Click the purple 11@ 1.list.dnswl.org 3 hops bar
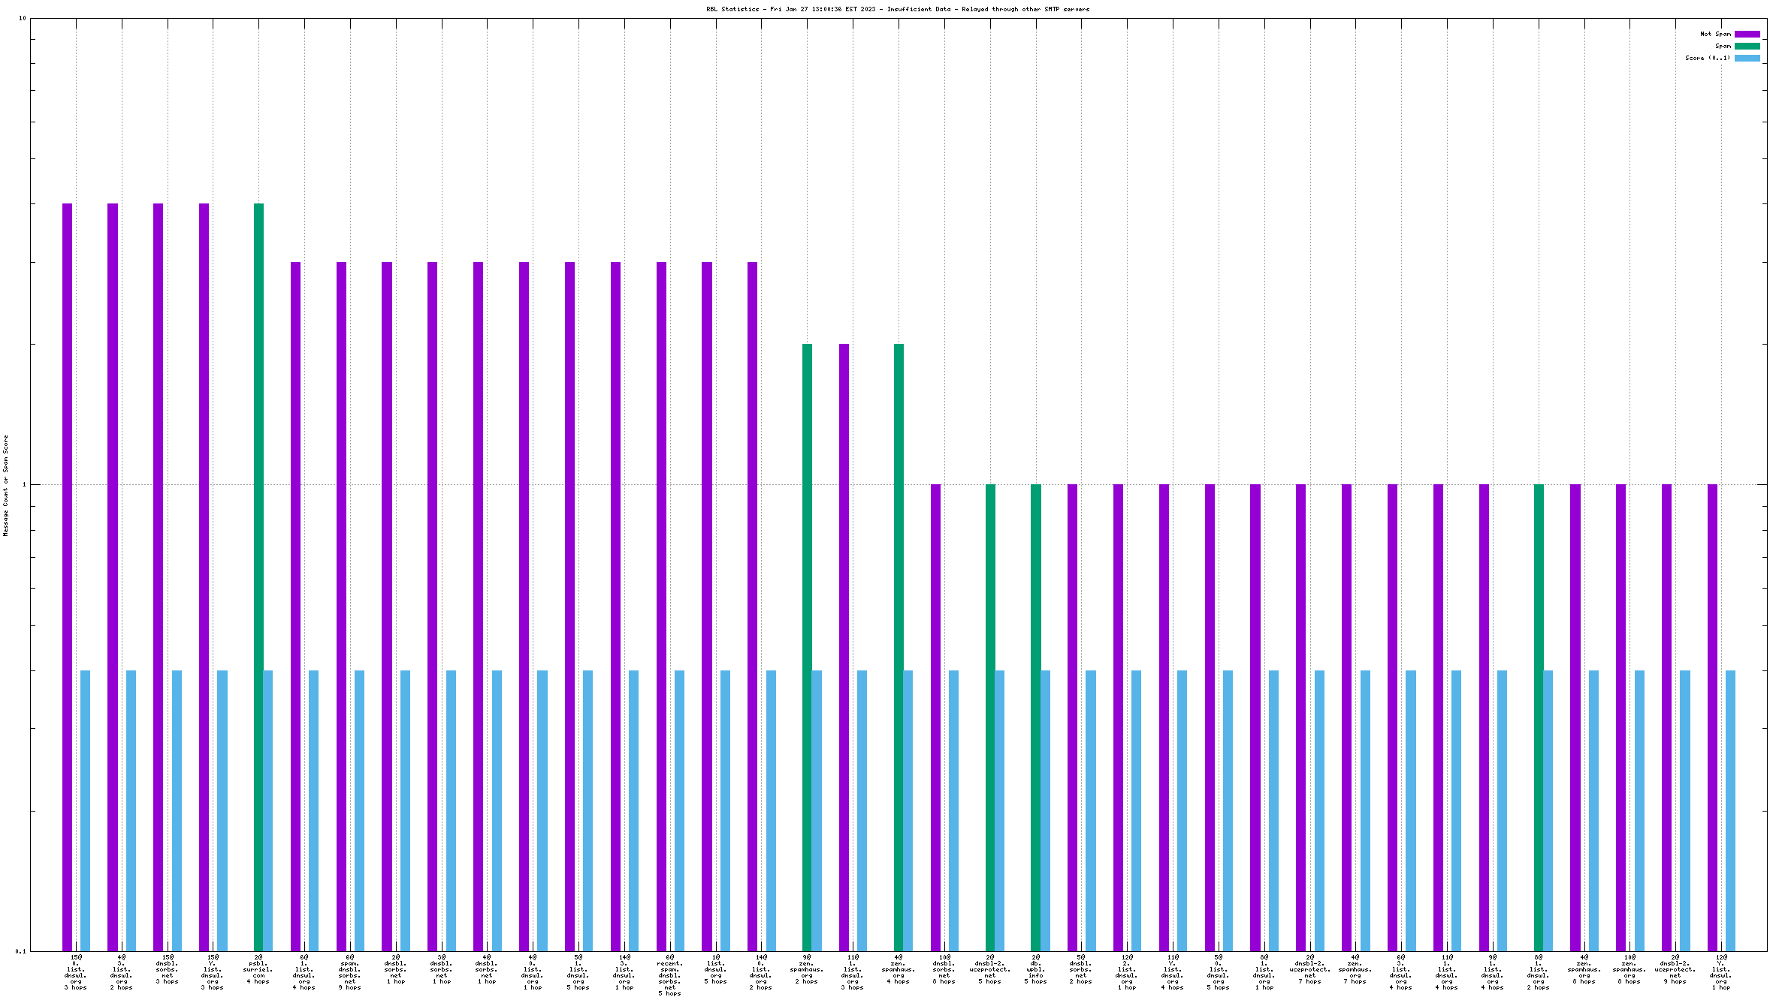The image size is (1779, 1000). tap(844, 646)
